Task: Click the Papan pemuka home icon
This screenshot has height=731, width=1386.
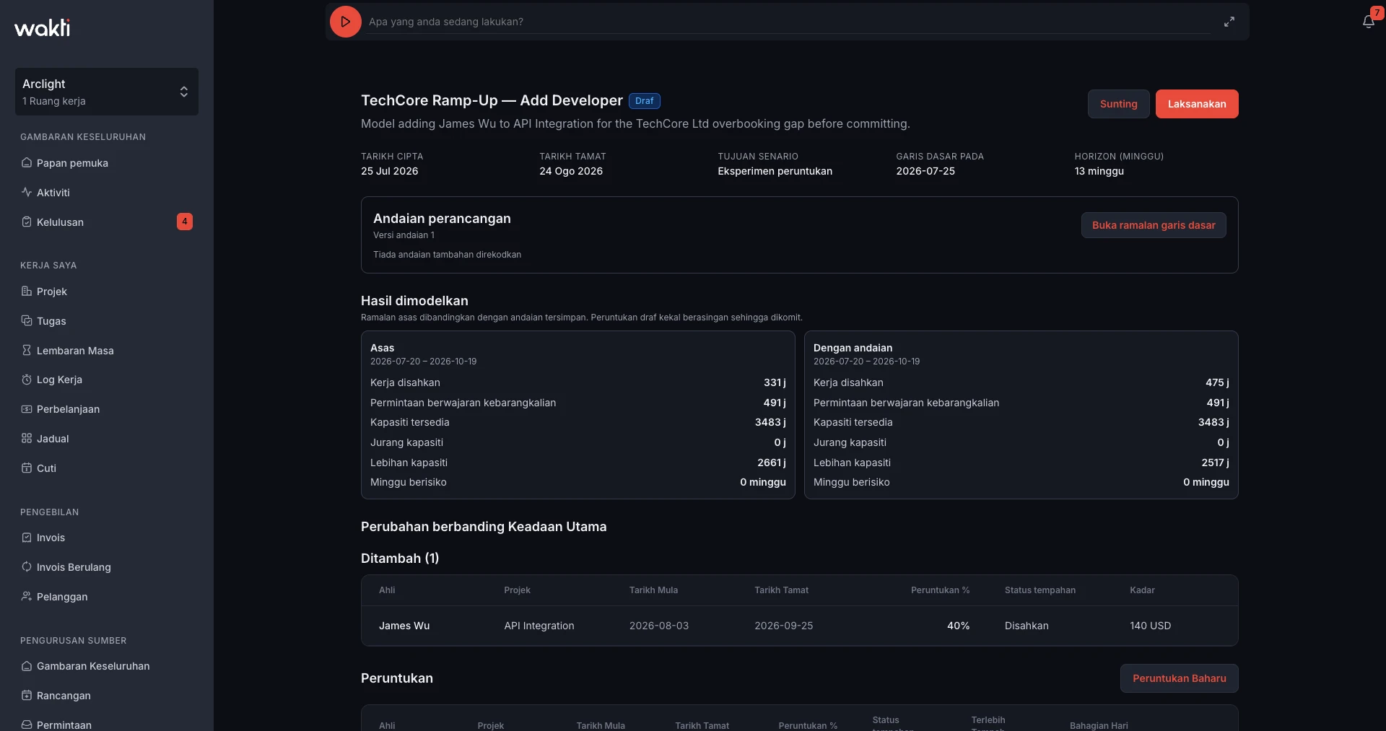Action: point(27,163)
